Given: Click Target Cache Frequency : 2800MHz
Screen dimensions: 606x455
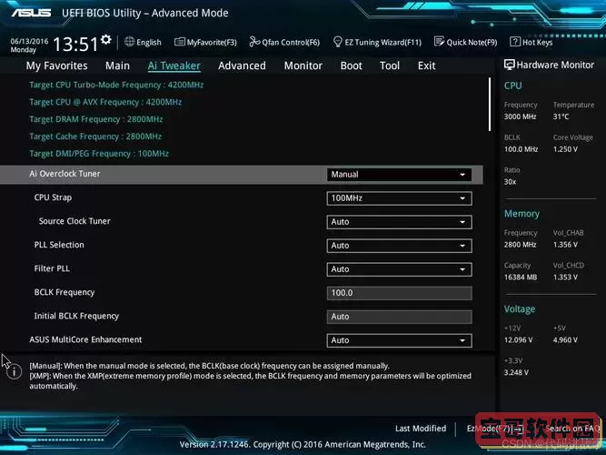Looking at the screenshot, I should [x=95, y=136].
